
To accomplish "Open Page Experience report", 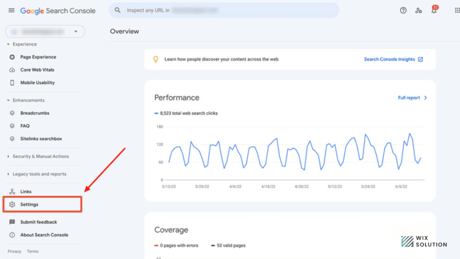I will pos(38,57).
